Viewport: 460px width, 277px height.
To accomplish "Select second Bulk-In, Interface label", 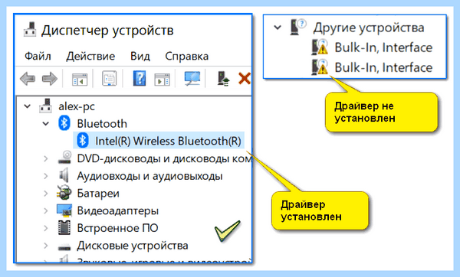I will coord(383,67).
